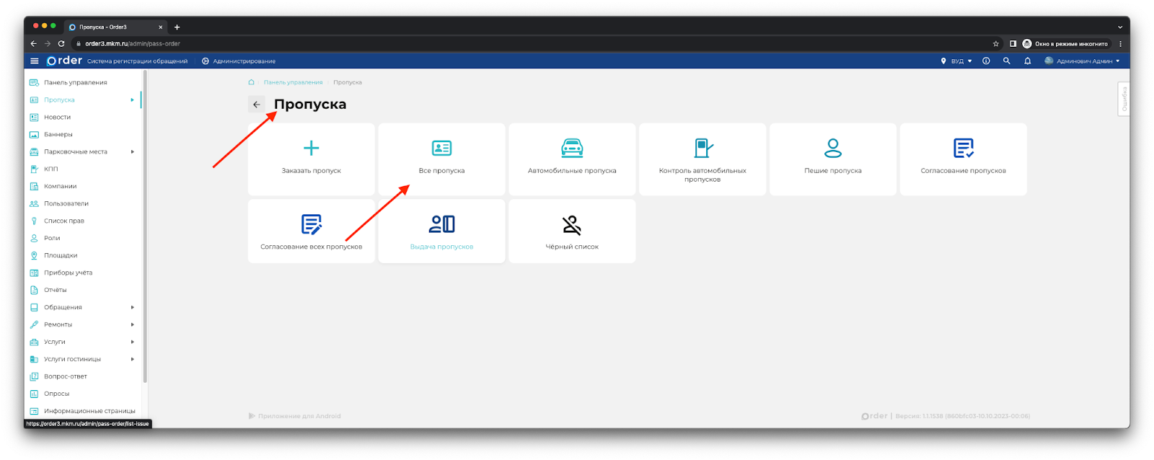
Task: Open Пользователи in the sidebar menu
Action: point(66,204)
